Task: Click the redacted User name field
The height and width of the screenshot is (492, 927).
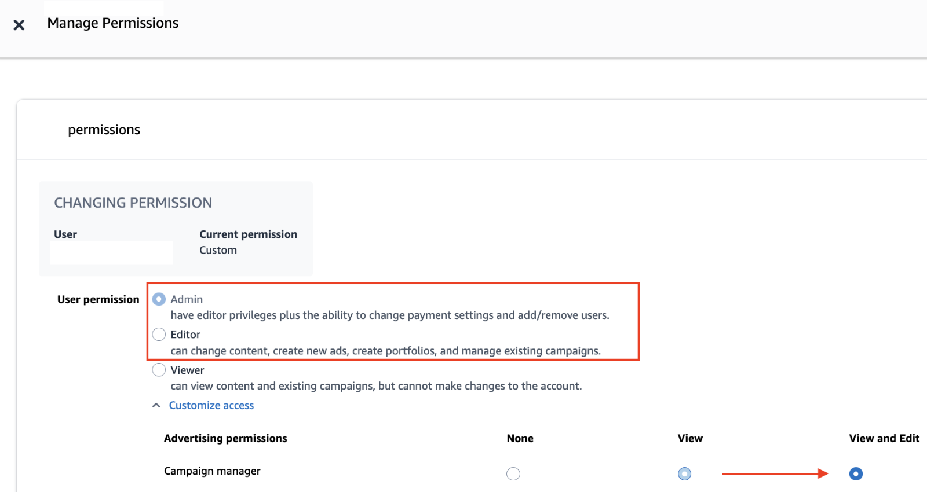Action: pos(111,252)
